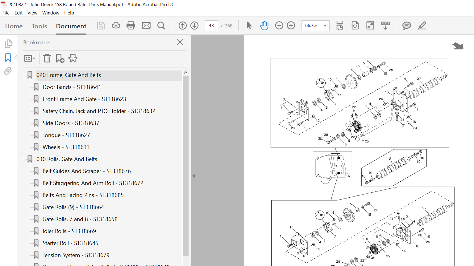The width and height of the screenshot is (474, 266).
Task: Enter full screen mode icon
Action: 370,26
